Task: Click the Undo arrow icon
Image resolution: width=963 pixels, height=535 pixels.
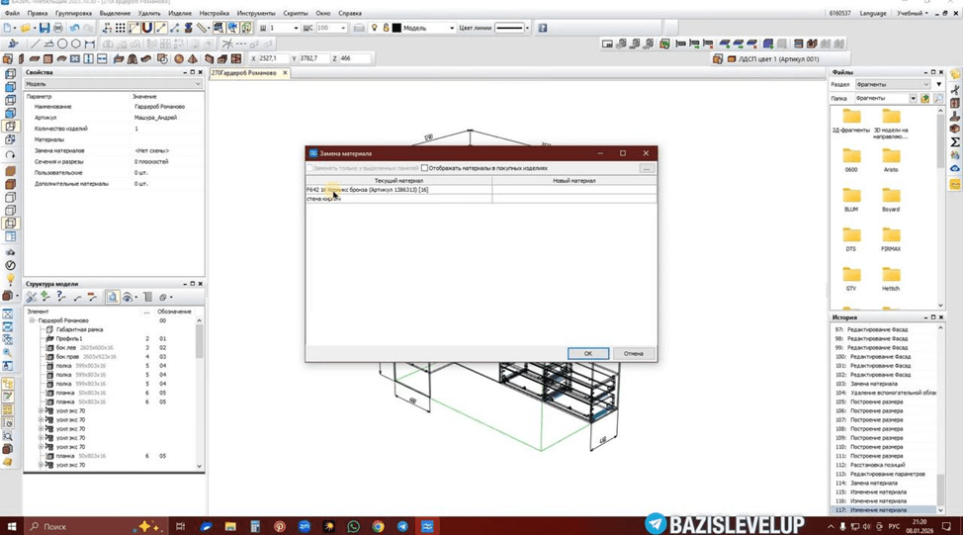Action: tap(74, 28)
